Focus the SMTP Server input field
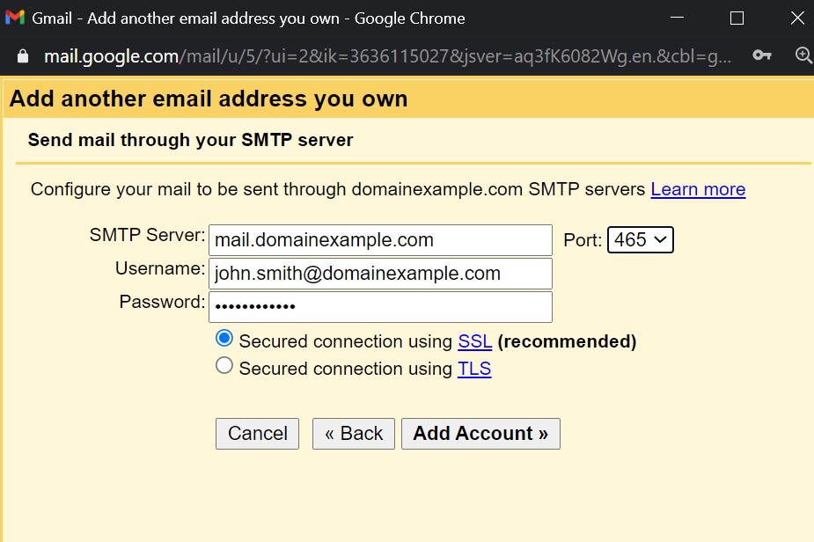The width and height of the screenshot is (814, 542). coord(380,240)
